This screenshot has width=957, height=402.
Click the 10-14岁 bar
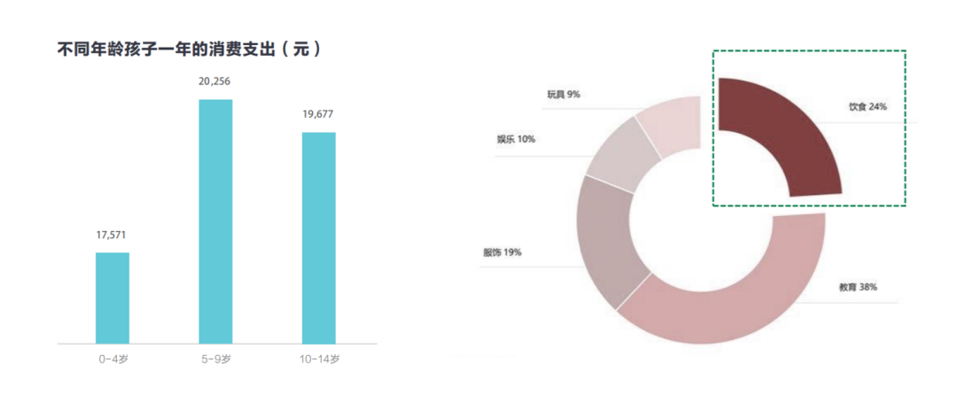[319, 238]
